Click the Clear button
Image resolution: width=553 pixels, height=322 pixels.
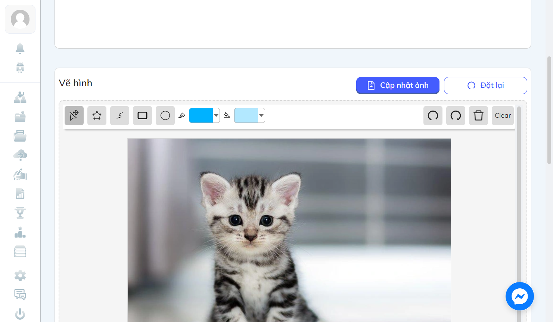coord(503,115)
